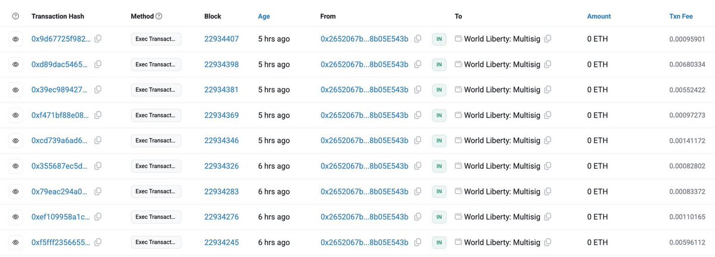
Task: Copy hash 0xf471bf88e08 to clipboard
Action: [98, 115]
